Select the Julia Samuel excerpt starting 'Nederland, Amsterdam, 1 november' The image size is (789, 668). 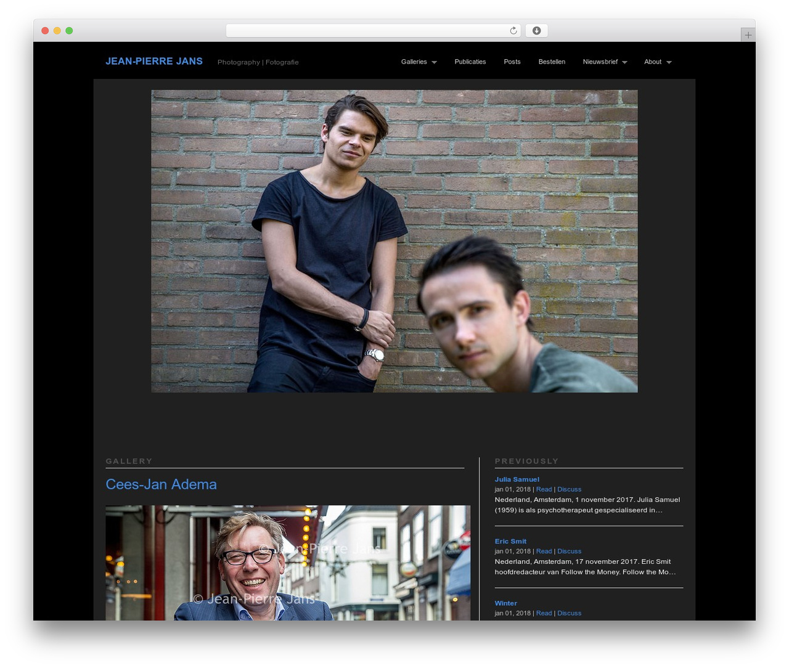pyautogui.click(x=587, y=505)
